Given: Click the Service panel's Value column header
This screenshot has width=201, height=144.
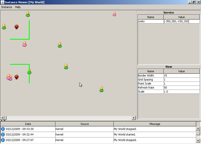Looking at the screenshot, I should [181, 17].
